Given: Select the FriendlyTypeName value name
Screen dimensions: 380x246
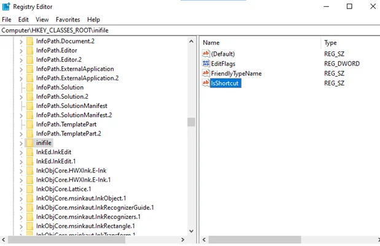Looking at the screenshot, I should (236, 74).
